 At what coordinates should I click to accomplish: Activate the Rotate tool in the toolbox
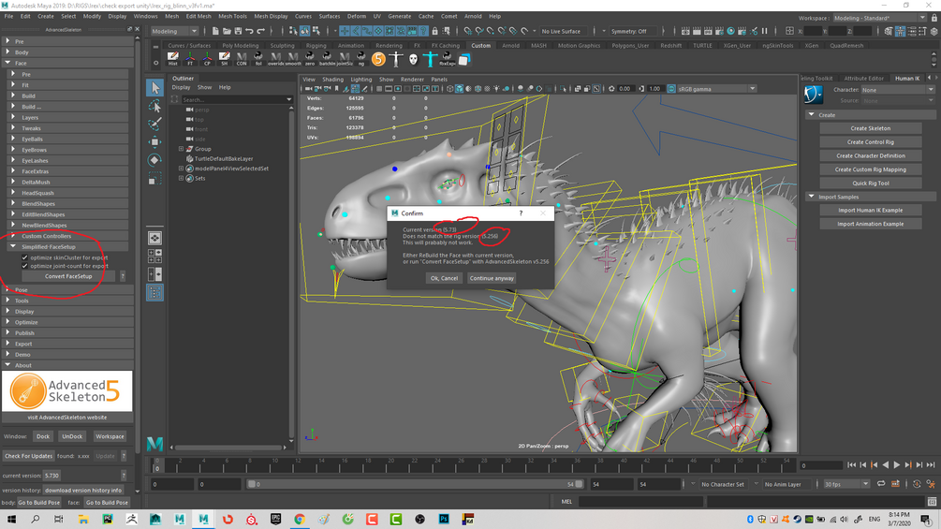(x=154, y=160)
